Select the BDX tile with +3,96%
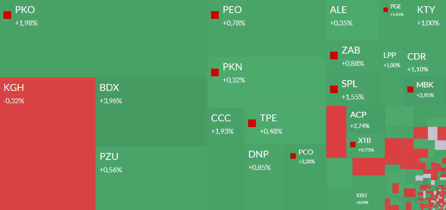 tap(151, 112)
